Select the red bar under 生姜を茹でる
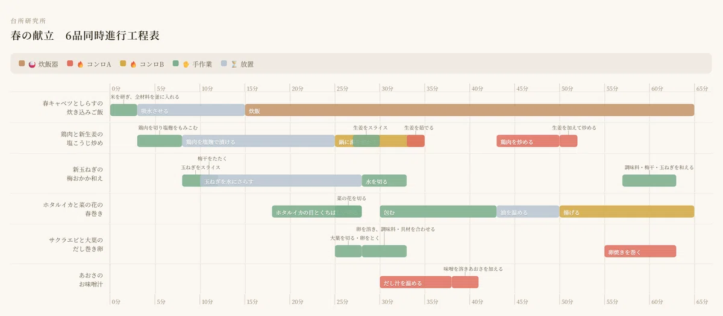 [x=416, y=141]
